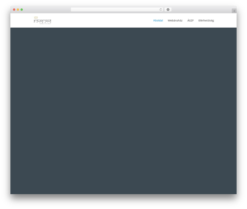Navigate to Elérhetőség page
Screen dimensions: 247x209
[206, 21]
